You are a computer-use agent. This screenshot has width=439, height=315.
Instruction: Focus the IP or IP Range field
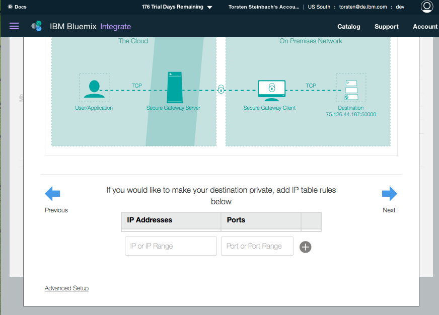(171, 246)
